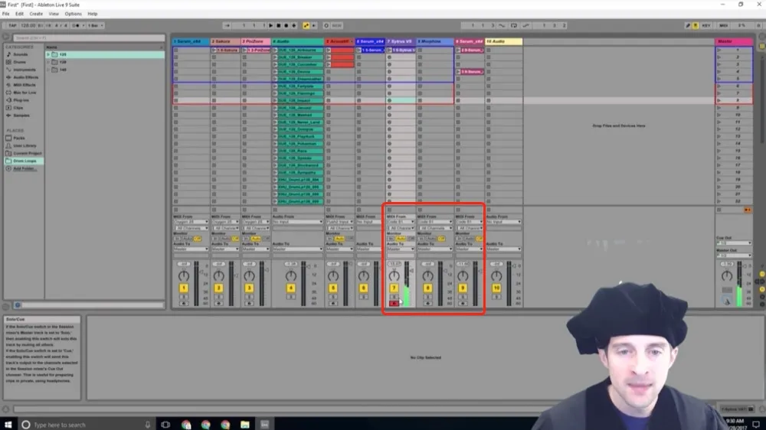Toggle the yellow Computer MIDI Keyboard icon
The image size is (766, 430).
pos(696,25)
